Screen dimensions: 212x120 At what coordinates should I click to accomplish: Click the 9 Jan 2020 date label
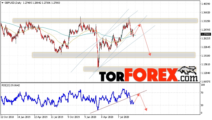pyautogui.click(x=91, y=117)
